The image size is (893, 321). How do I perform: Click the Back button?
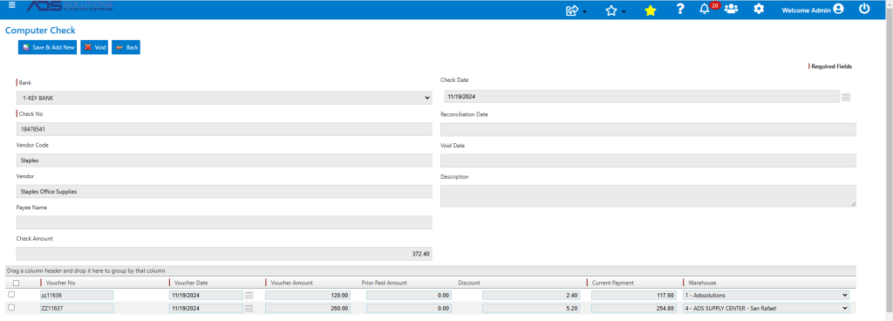pyautogui.click(x=126, y=47)
